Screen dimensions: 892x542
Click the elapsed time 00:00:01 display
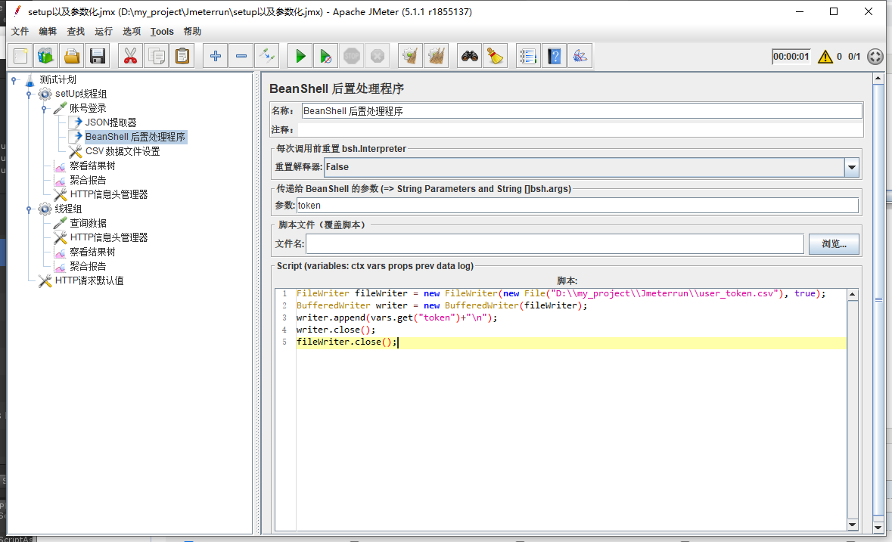click(x=791, y=57)
